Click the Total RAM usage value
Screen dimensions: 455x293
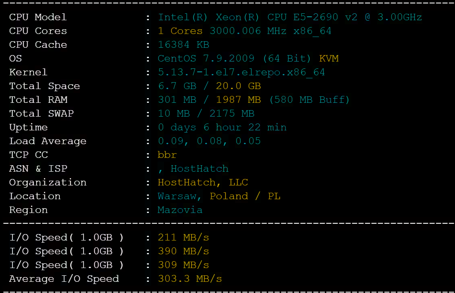[x=253, y=100]
